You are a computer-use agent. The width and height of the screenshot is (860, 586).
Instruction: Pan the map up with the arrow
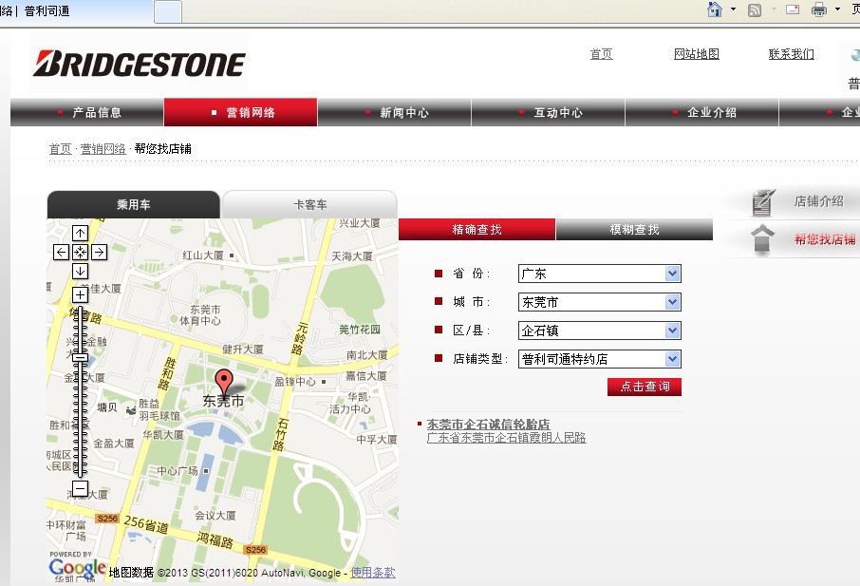pyautogui.click(x=81, y=233)
